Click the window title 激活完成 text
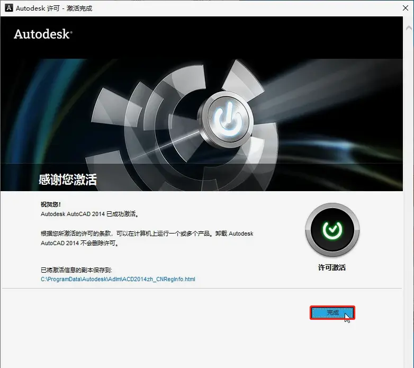The image size is (414, 368). [79, 8]
